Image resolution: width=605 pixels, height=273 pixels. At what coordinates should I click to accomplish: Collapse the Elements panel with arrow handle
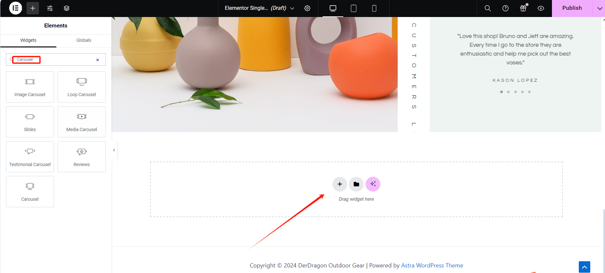(114, 150)
